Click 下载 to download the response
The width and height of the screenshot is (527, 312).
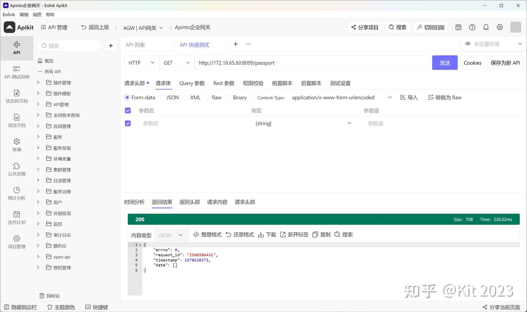(x=267, y=234)
